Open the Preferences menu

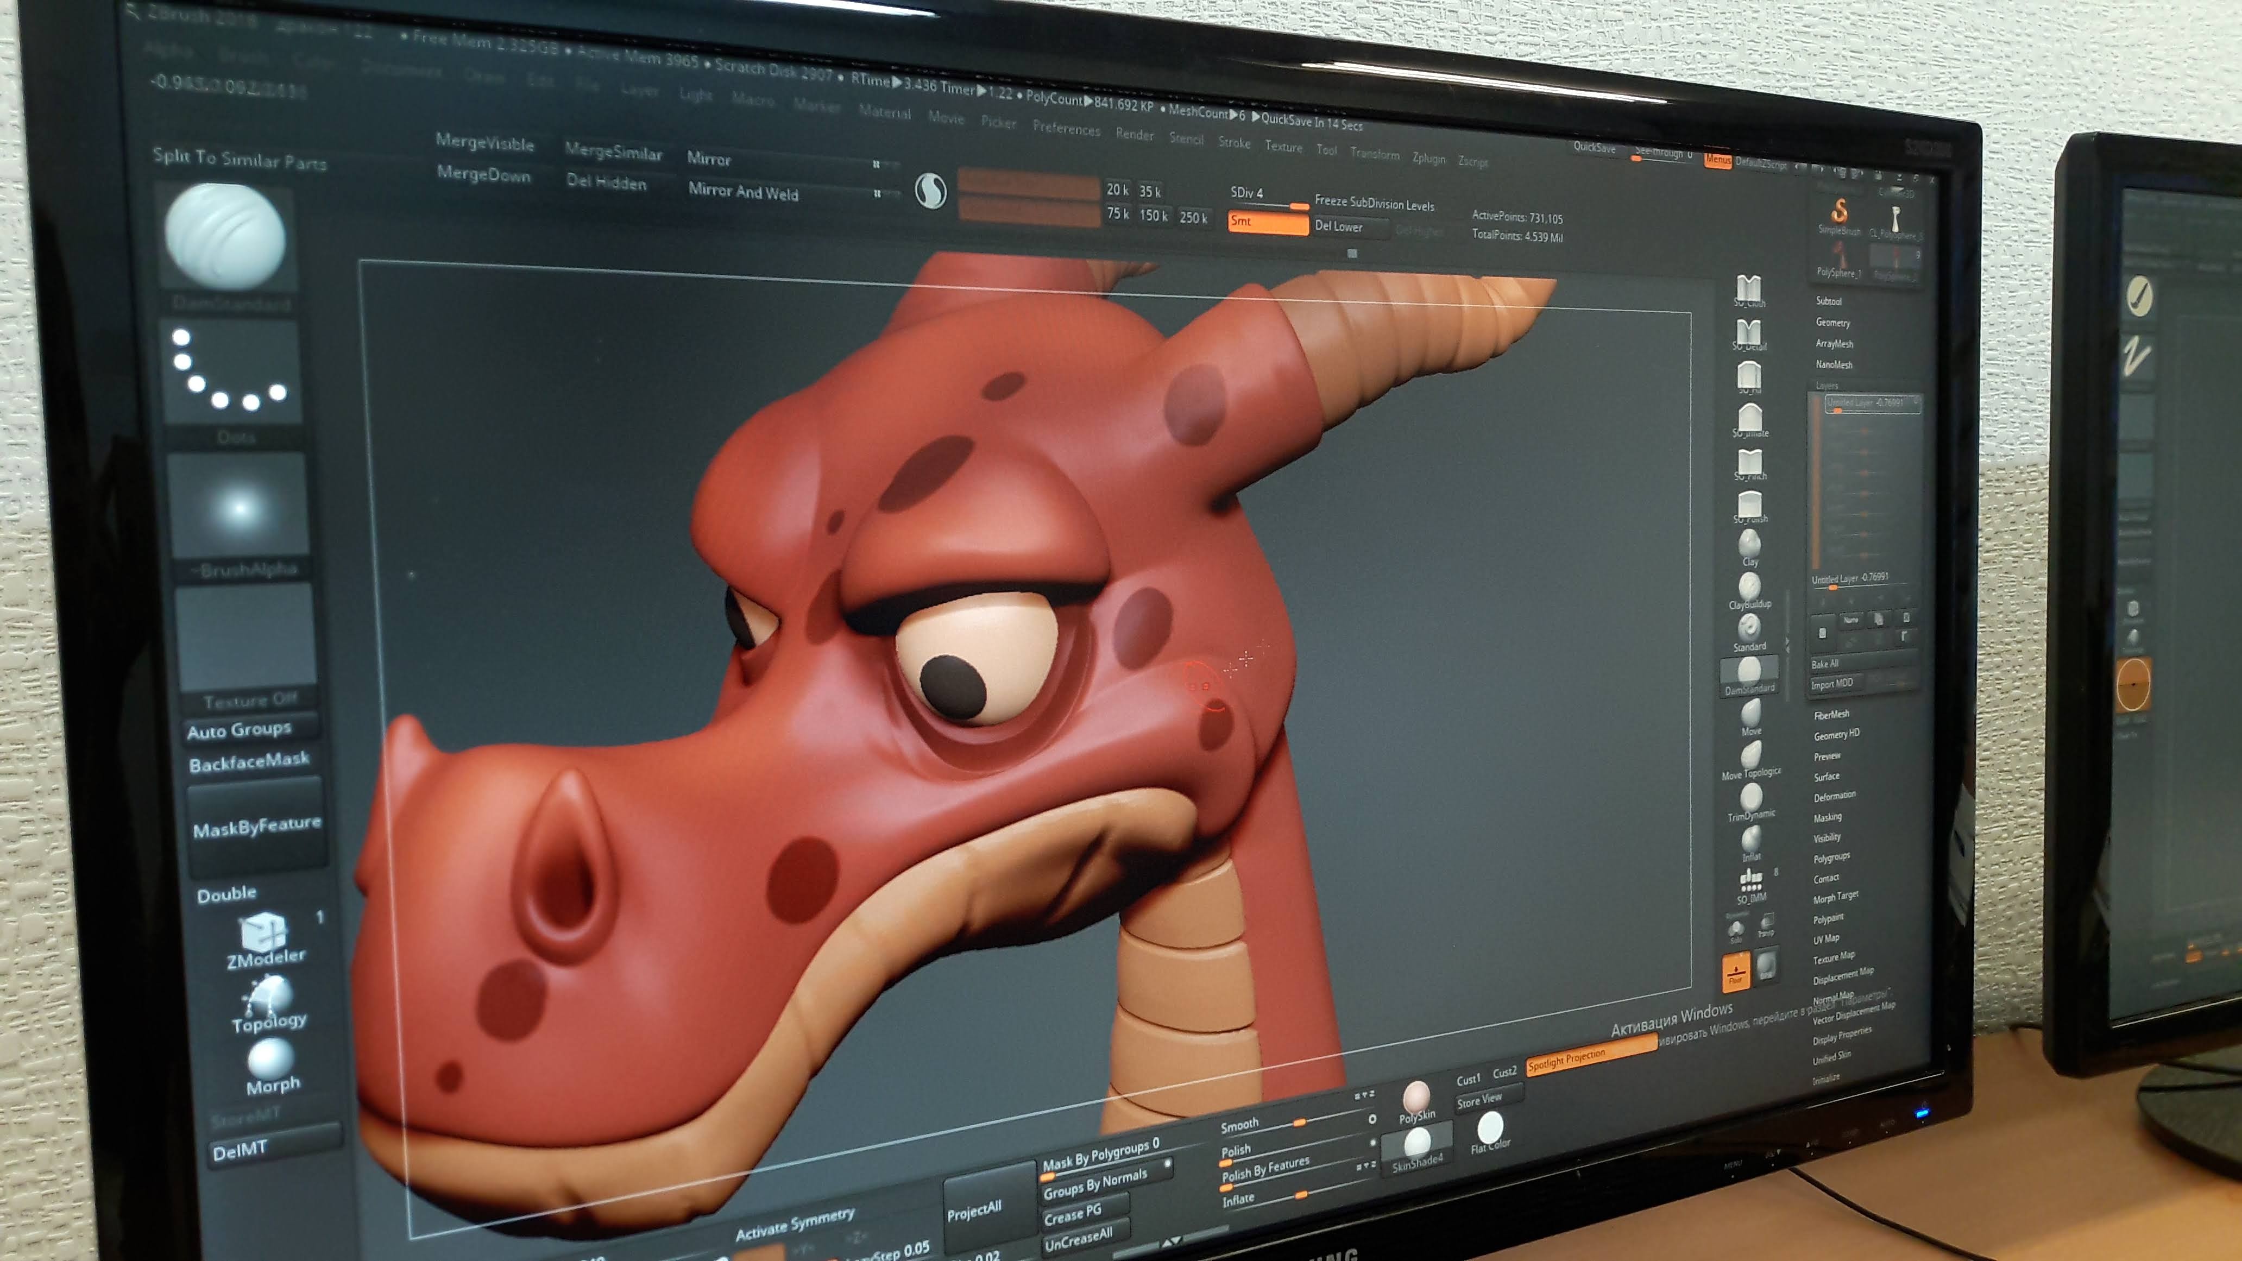coord(1066,129)
